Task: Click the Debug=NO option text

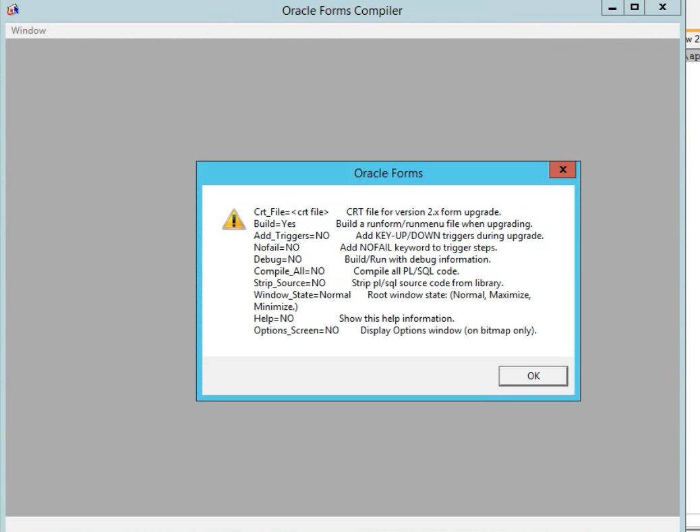Action: coord(277,259)
